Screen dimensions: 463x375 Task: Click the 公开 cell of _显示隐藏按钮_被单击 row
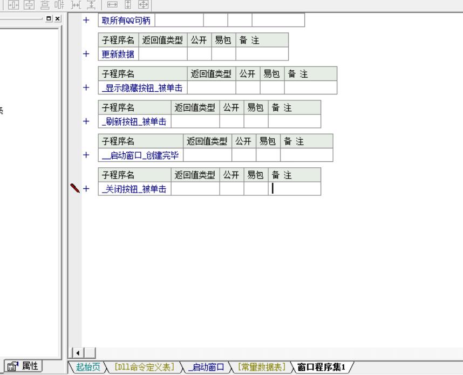click(x=248, y=88)
